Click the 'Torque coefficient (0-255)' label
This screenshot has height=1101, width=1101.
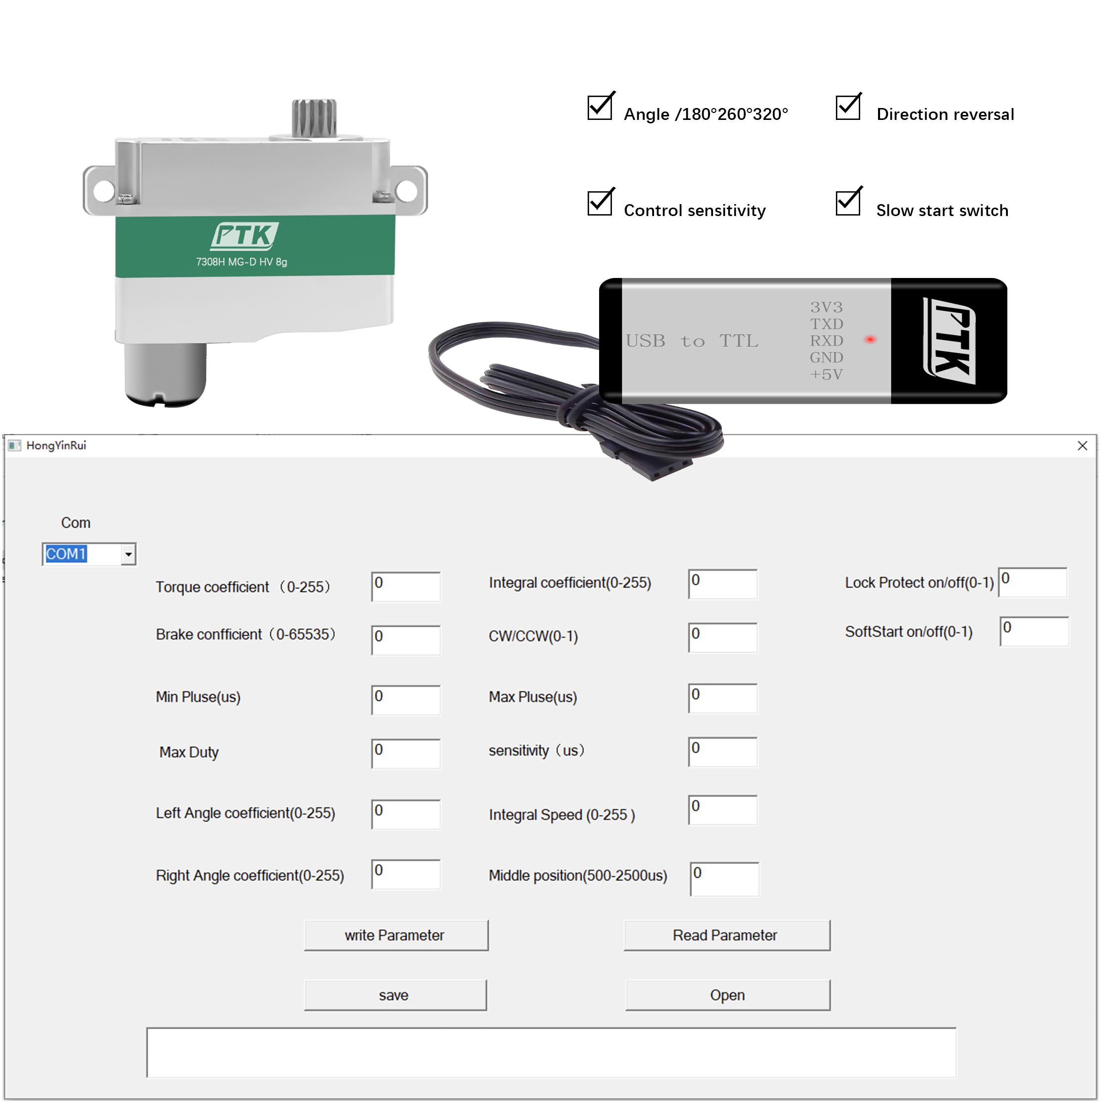[x=243, y=586]
